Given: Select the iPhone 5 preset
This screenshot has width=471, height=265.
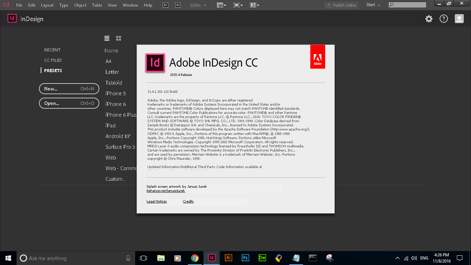Looking at the screenshot, I should coord(116,94).
